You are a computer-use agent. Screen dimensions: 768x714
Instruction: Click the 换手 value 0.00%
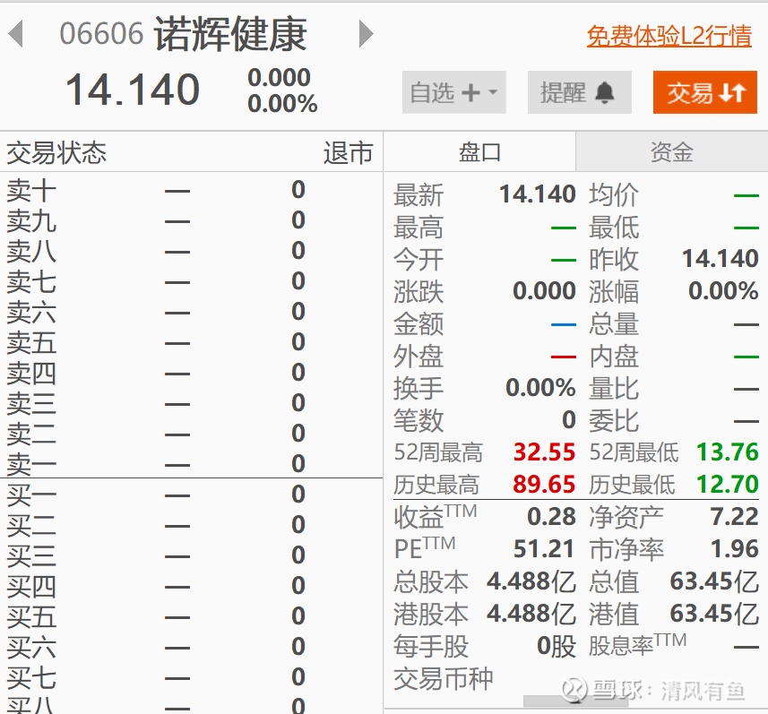tap(540, 388)
